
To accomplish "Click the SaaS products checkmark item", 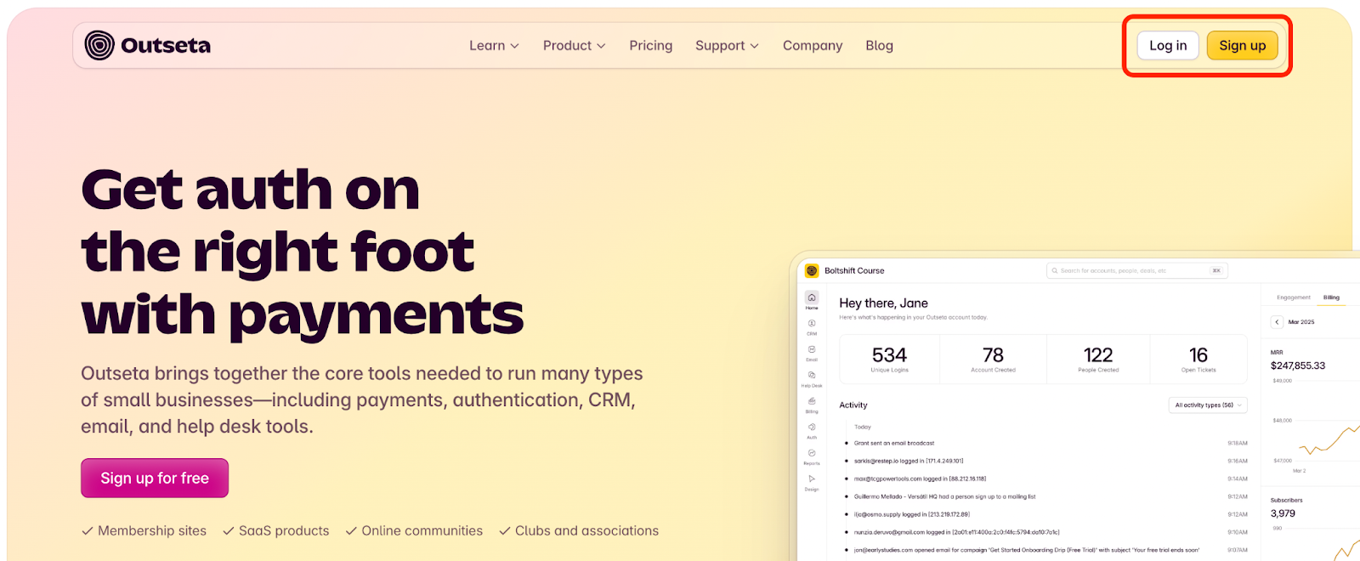I will click(x=275, y=530).
